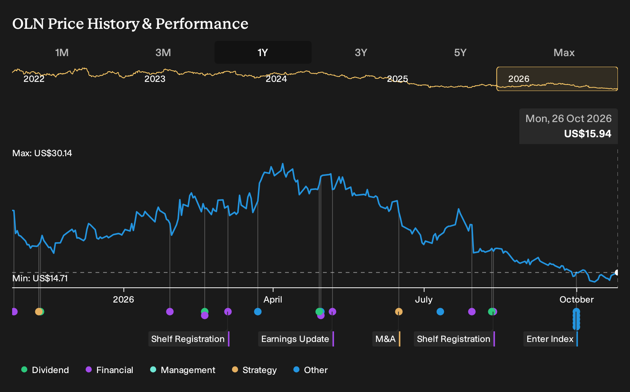Open the M&A event label

click(x=386, y=339)
